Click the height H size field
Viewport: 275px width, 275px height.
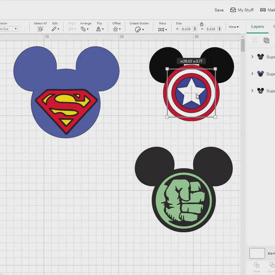point(211,29)
